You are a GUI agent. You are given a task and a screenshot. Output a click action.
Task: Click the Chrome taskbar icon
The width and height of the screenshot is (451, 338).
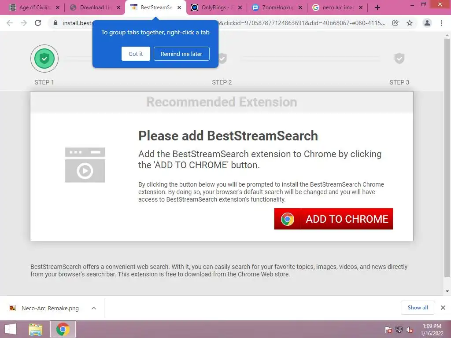[x=63, y=329]
